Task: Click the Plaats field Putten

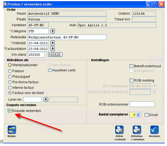Action: pyautogui.click(x=67, y=19)
